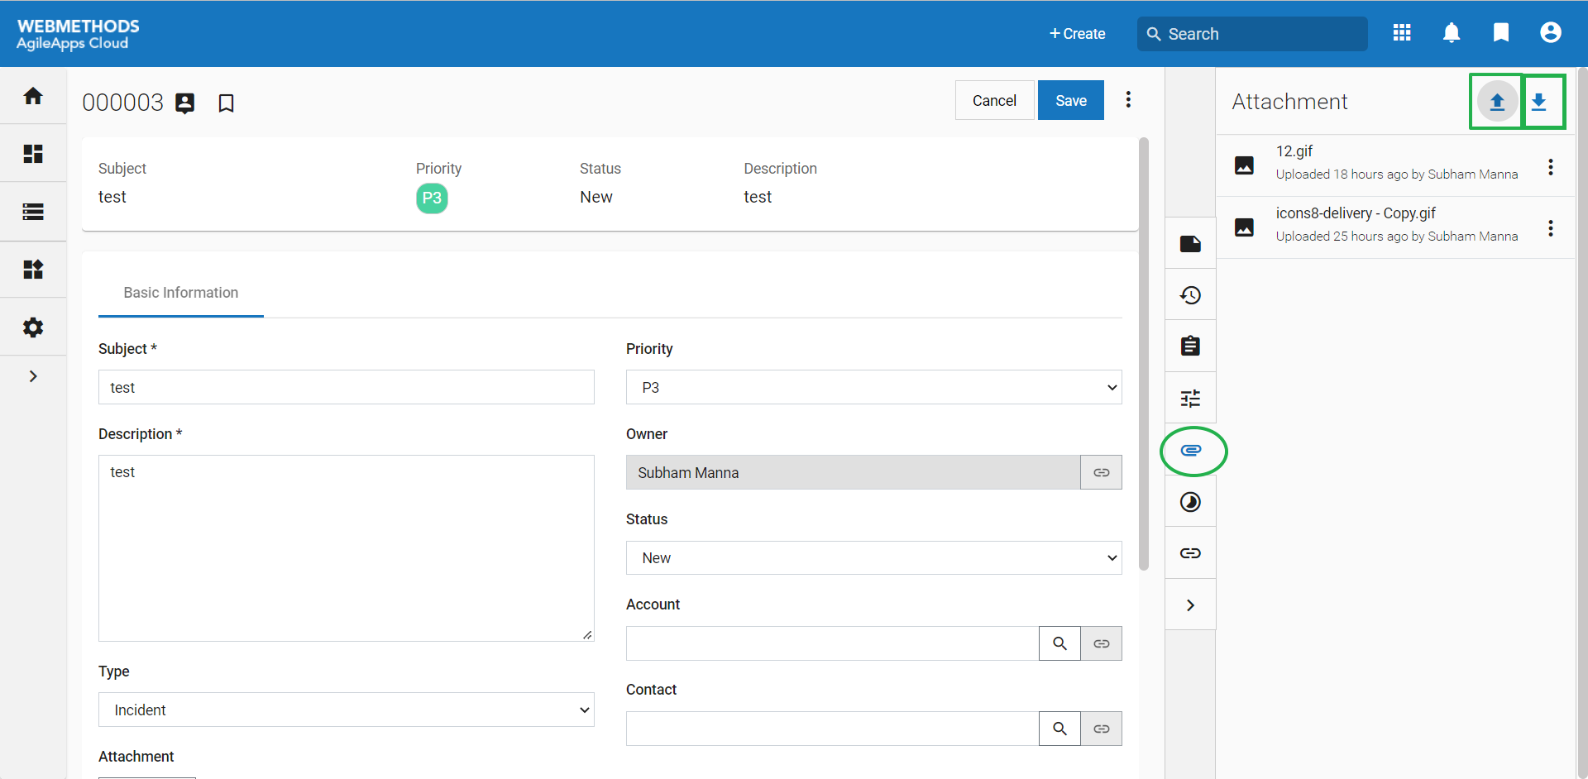Open the dashboard icon in left sidebar
The width and height of the screenshot is (1588, 779).
pos(33,154)
